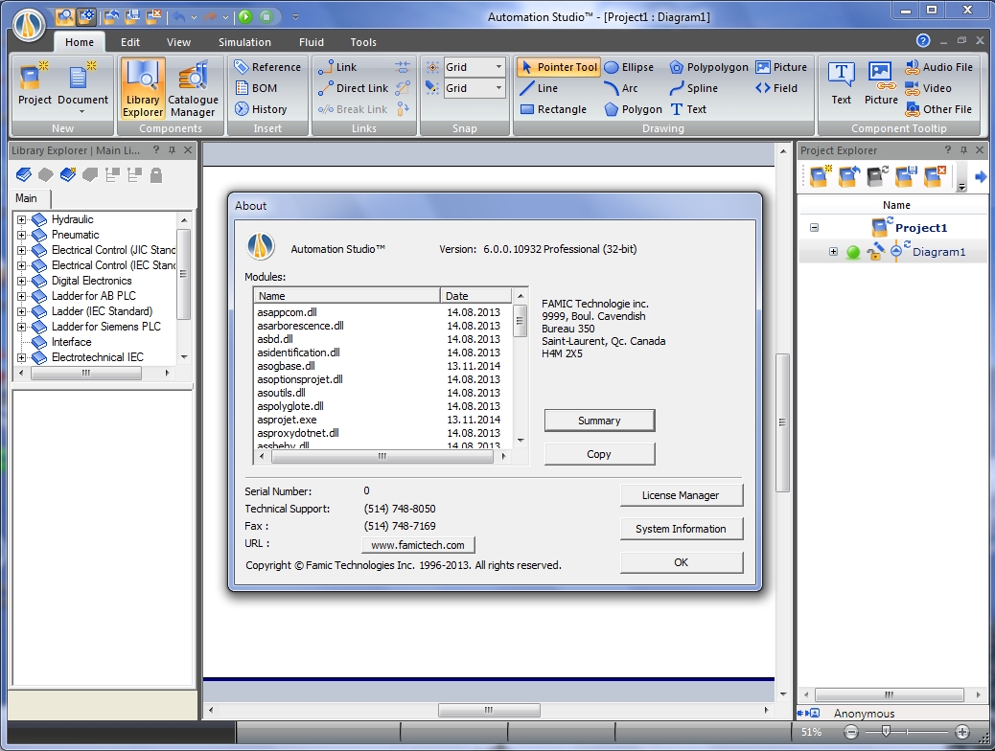Viewport: 995px width, 751px height.
Task: Select the Interface library item
Action: 71,342
